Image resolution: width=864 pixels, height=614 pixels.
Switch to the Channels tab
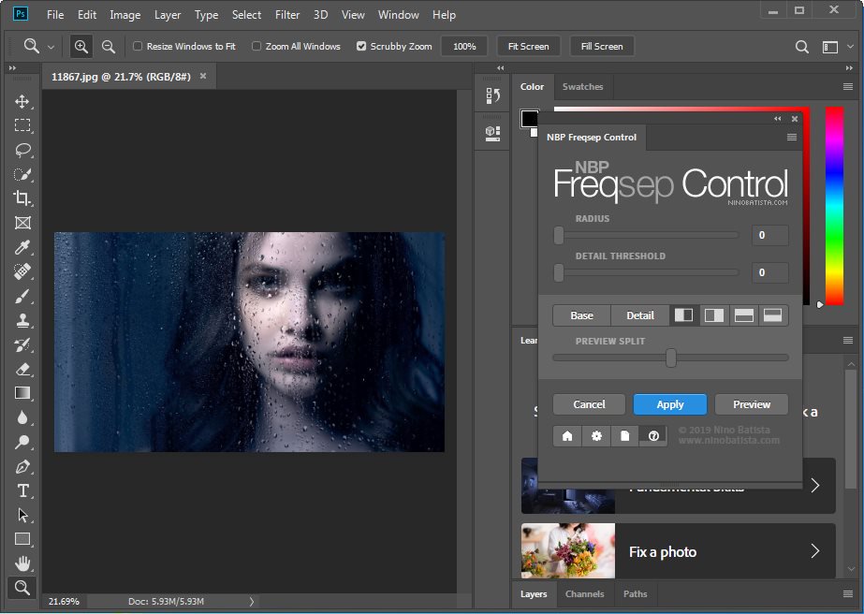585,593
